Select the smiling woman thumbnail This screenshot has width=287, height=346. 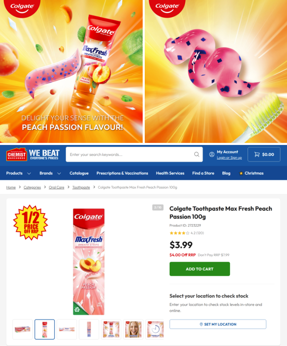point(133,329)
